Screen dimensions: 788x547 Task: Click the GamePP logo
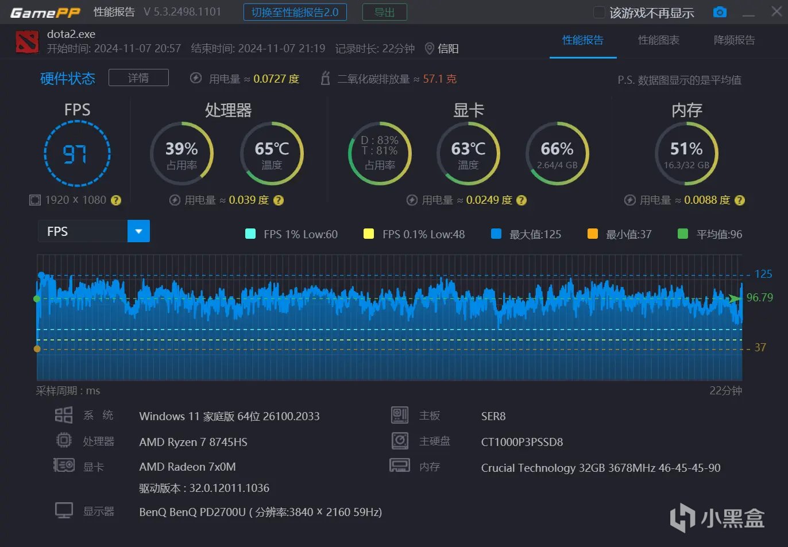tap(45, 13)
